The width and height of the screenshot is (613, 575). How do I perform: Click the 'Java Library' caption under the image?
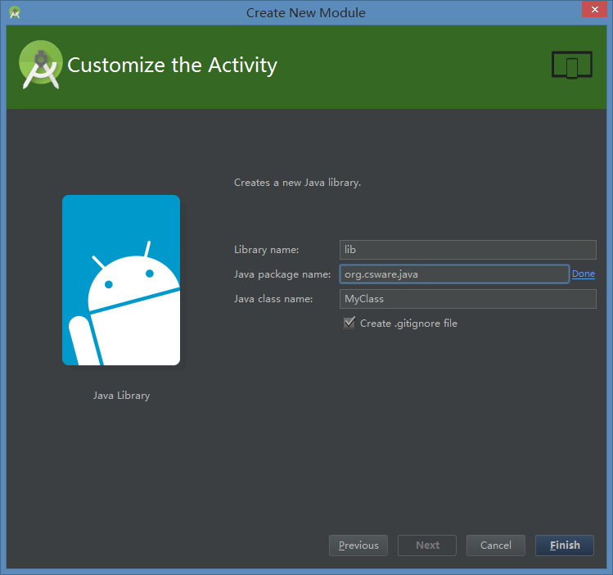(121, 396)
